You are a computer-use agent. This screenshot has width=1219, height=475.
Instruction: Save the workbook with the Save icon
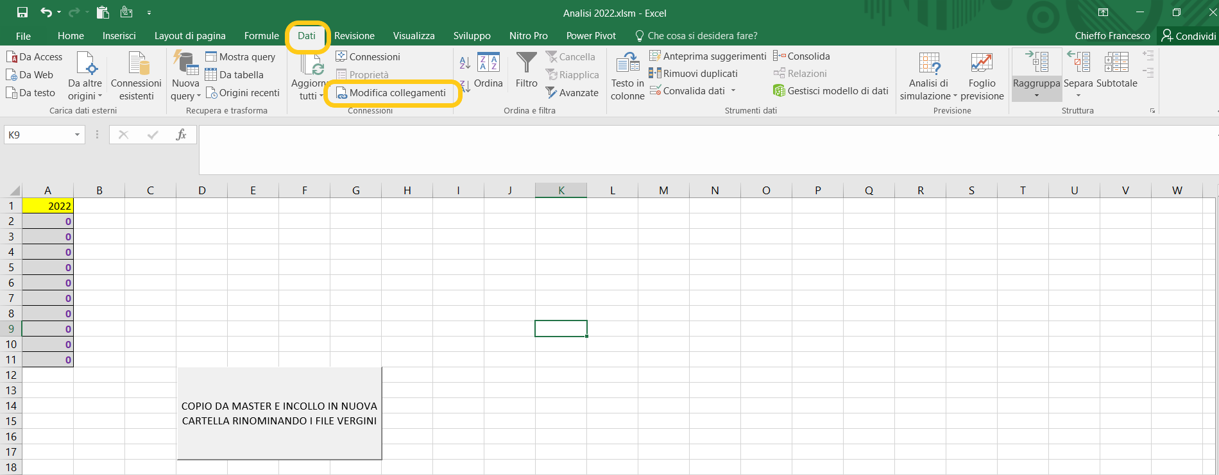point(22,12)
